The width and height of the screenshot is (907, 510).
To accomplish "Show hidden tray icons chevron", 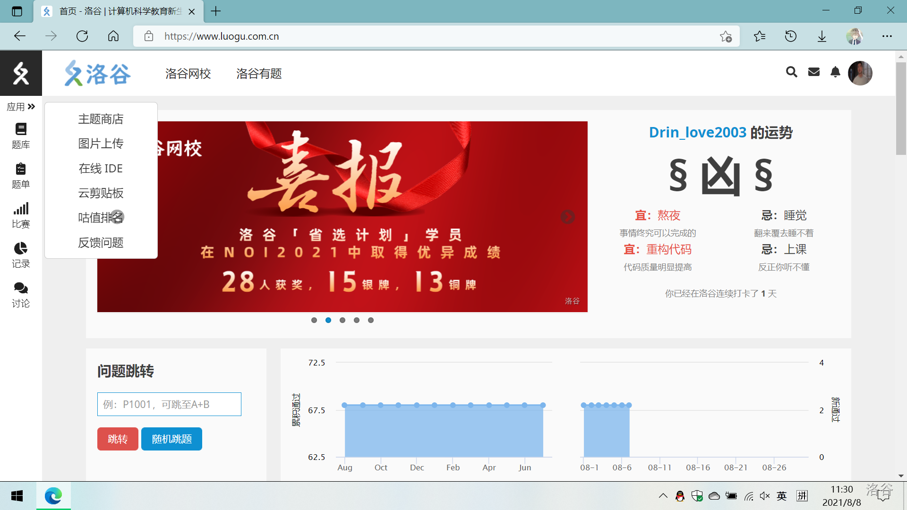I will pos(663,496).
